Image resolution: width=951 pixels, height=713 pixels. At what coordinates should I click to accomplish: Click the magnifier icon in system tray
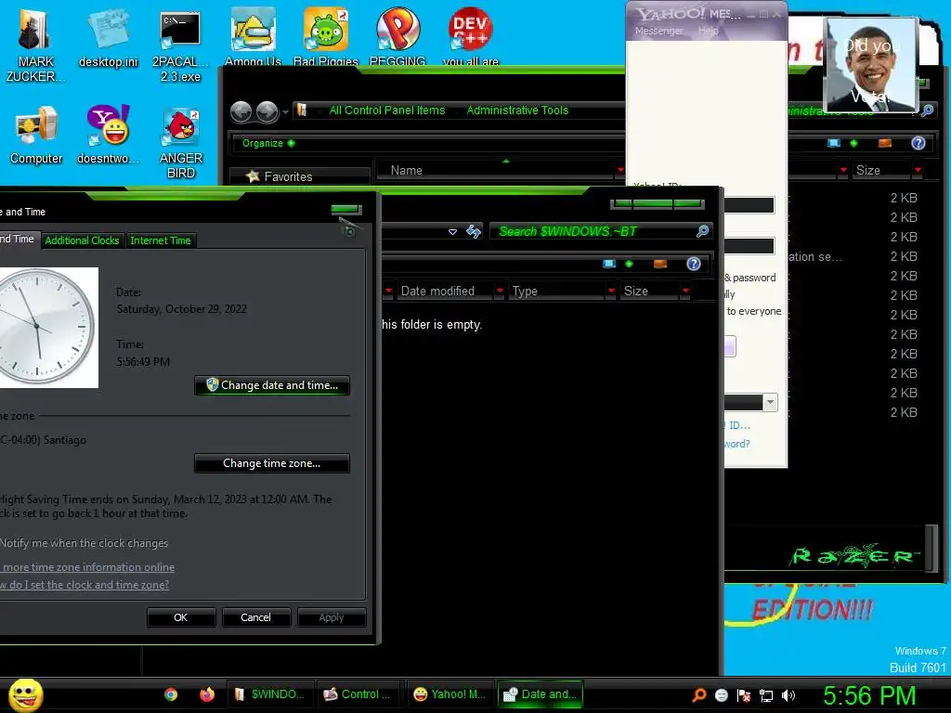699,694
